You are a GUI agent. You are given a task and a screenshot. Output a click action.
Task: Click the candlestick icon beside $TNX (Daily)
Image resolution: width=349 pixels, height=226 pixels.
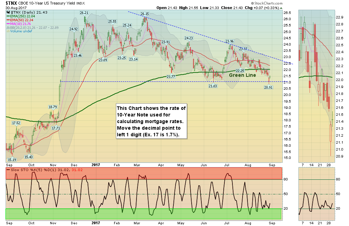coord(8,13)
